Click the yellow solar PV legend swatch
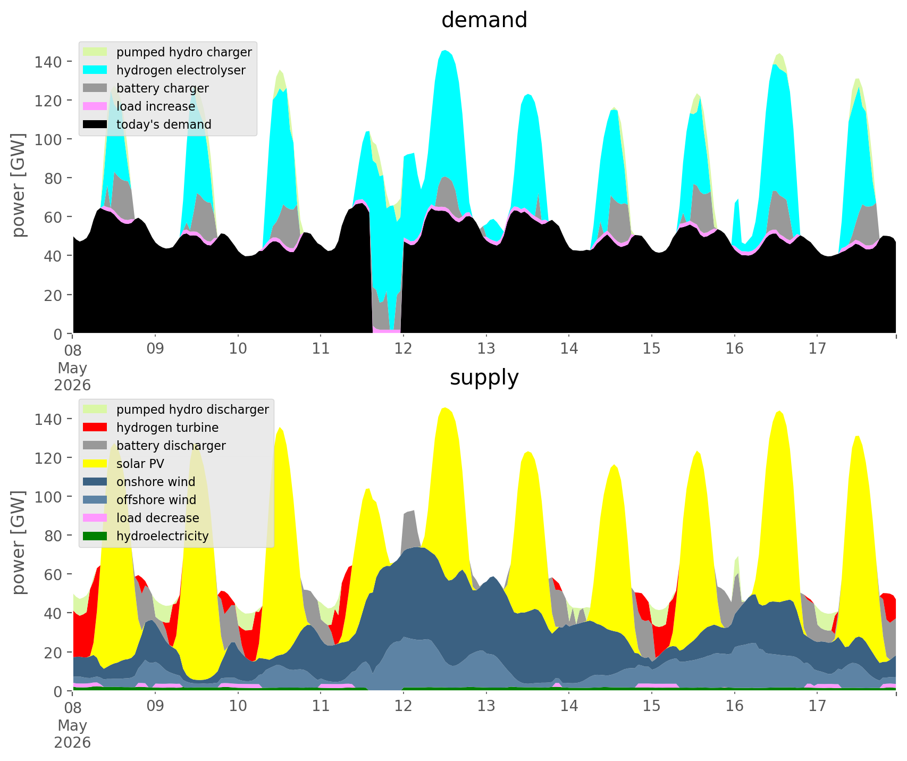This screenshot has height=761, width=907. pyautogui.click(x=96, y=464)
